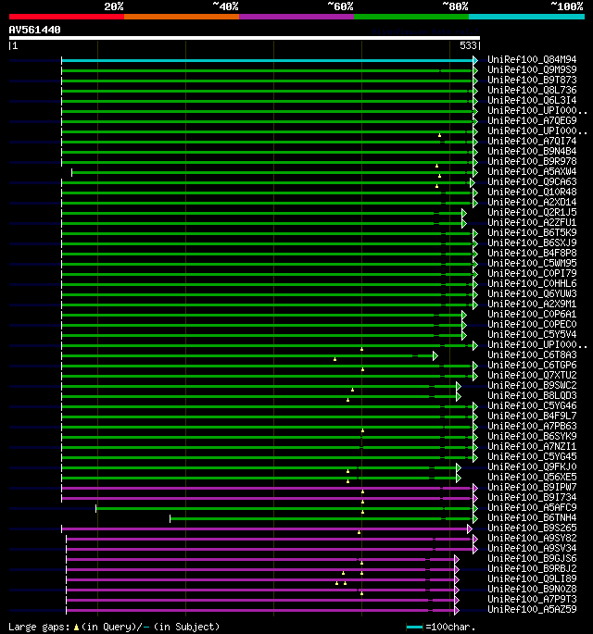Click the purple alignment bar for UniRef100_B9IPW7

click(x=267, y=488)
